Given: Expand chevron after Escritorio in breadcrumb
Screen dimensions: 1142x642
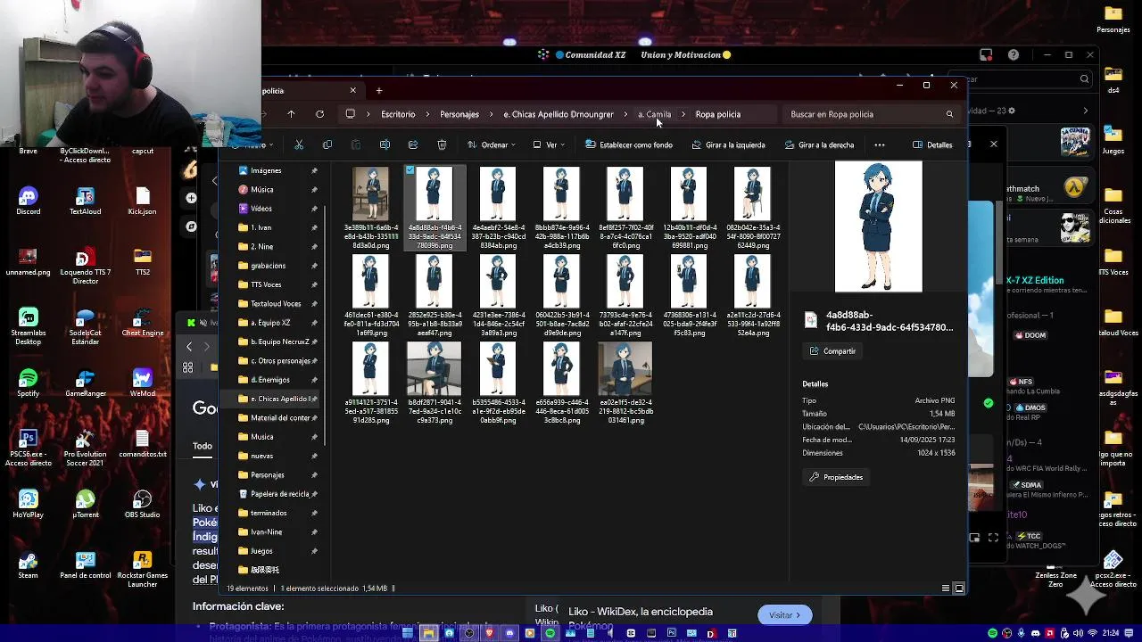Looking at the screenshot, I should [428, 114].
